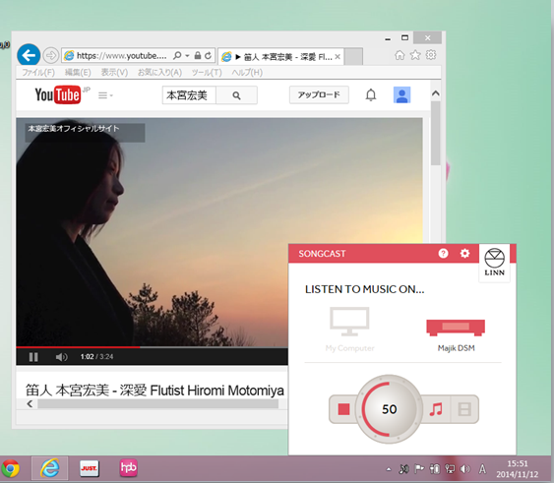Viewport: 554px width, 483px height.
Task: Click the Linn logo
Action: 494,263
